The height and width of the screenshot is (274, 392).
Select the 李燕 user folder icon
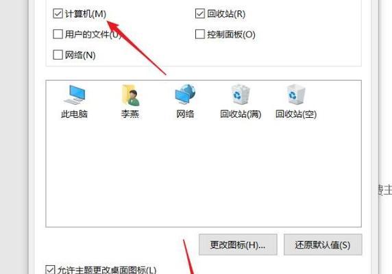click(x=130, y=95)
